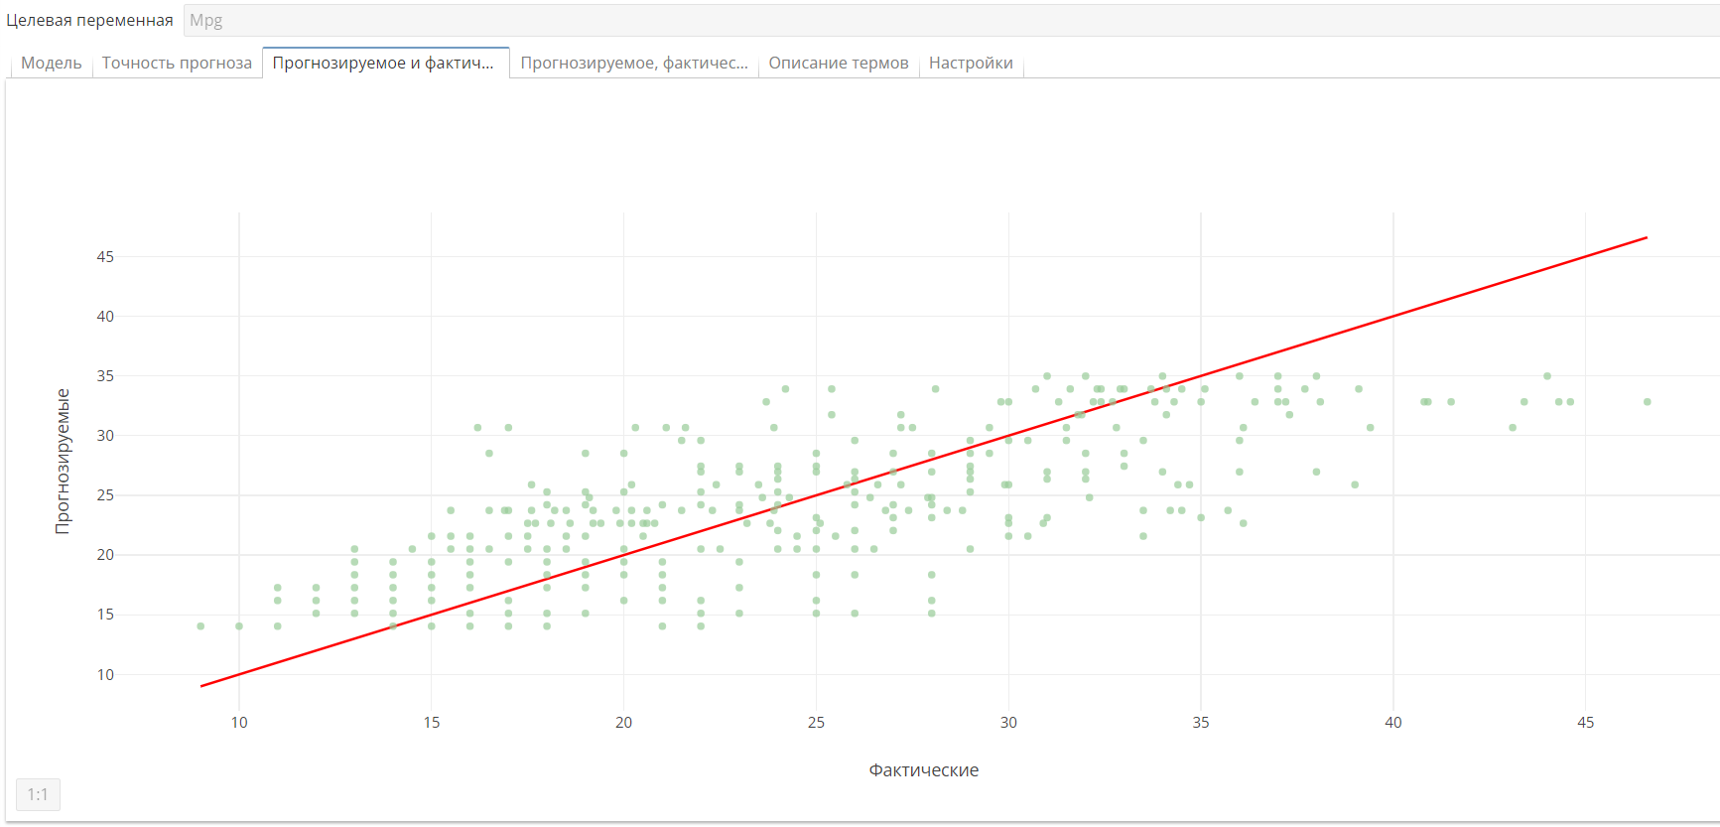This screenshot has width=1720, height=827.
Task: Click the Целевая переменная label
Action: point(89,20)
